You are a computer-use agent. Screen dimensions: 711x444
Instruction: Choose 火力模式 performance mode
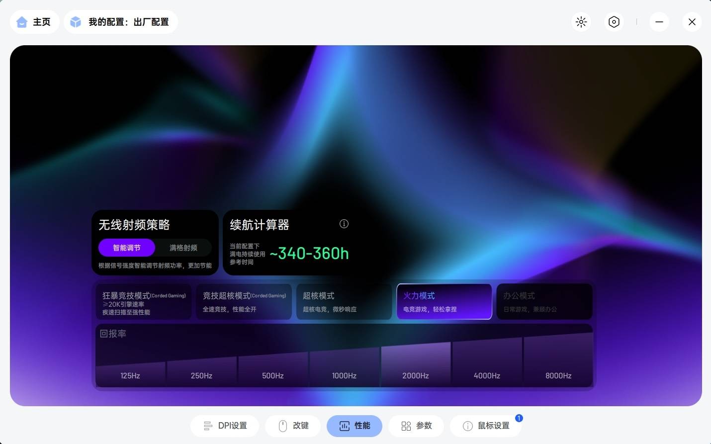[x=444, y=302]
